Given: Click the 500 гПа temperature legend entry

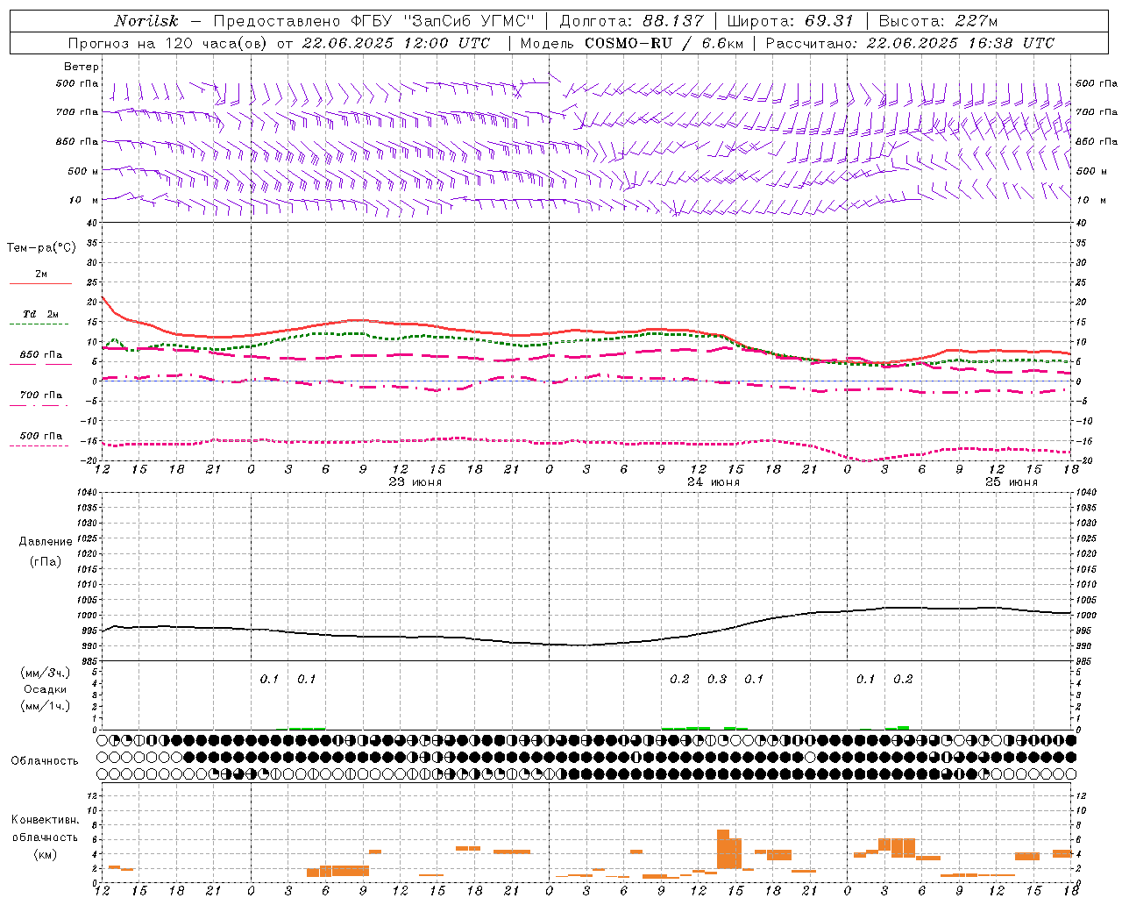Looking at the screenshot, I should pos(40,436).
